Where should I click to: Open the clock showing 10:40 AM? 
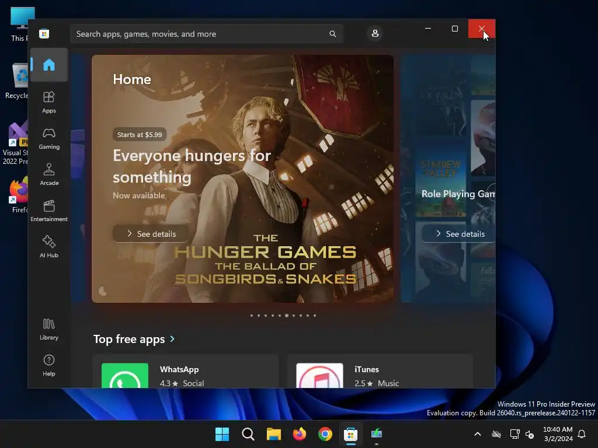coord(558,434)
